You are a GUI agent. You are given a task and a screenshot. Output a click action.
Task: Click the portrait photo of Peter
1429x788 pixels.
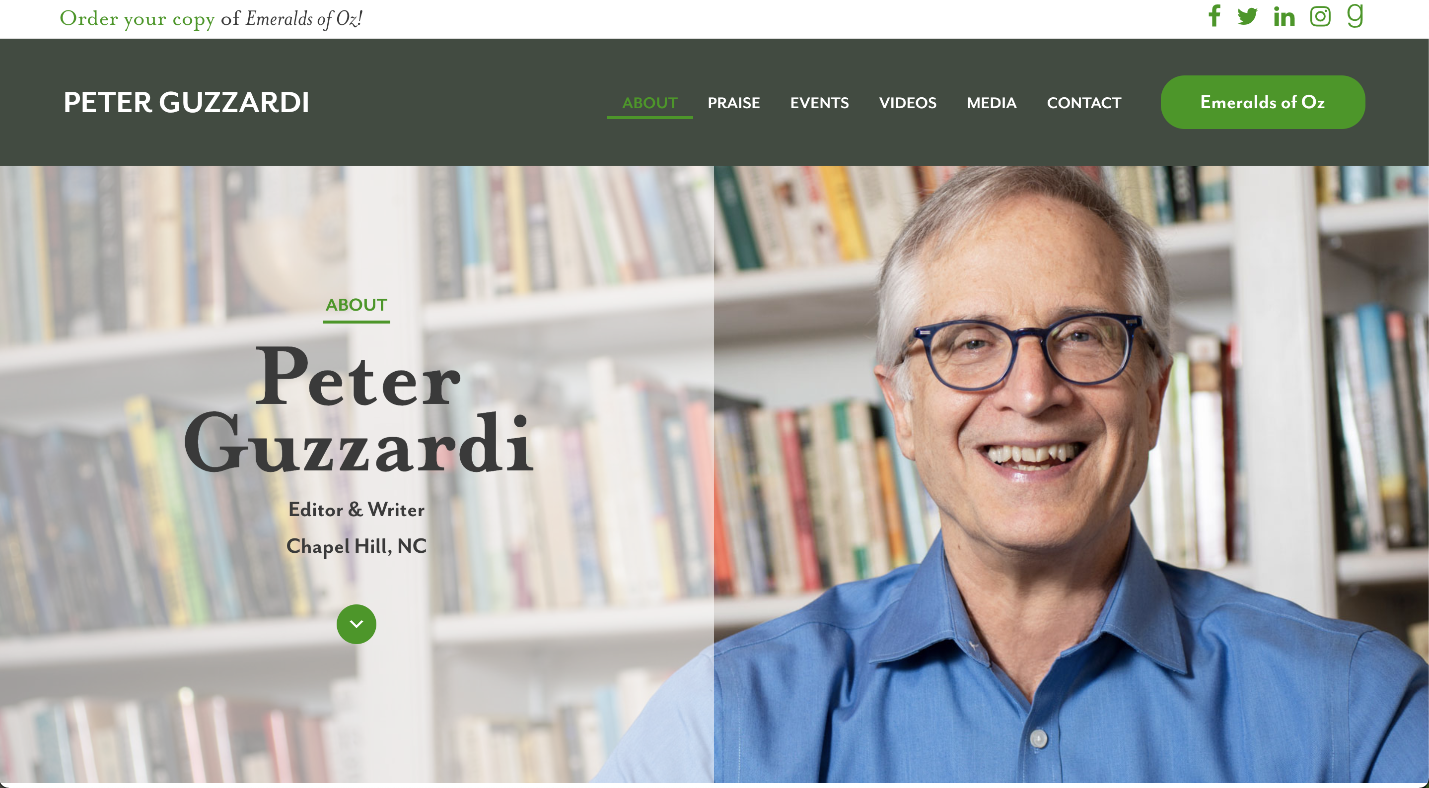point(1071,474)
